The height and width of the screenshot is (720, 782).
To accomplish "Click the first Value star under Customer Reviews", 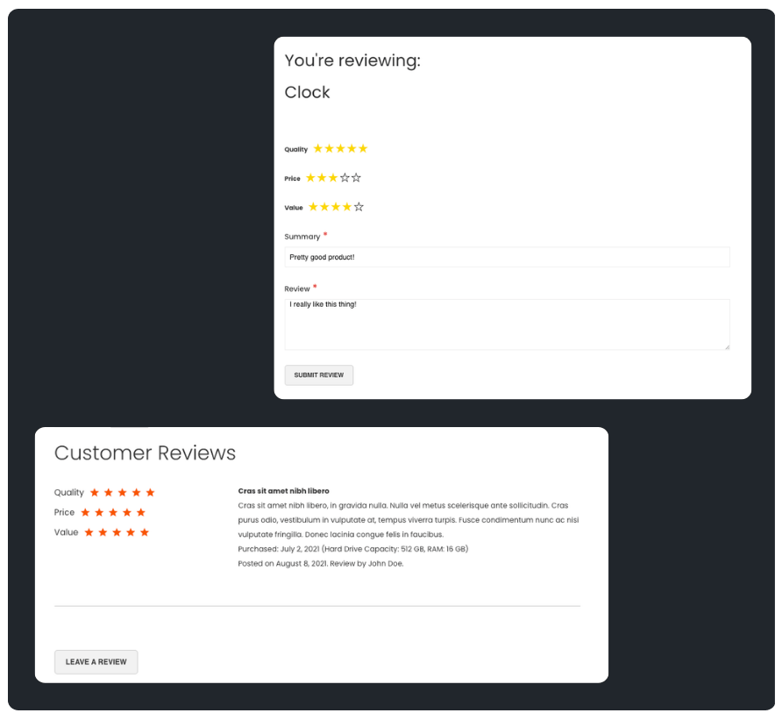I will [89, 531].
